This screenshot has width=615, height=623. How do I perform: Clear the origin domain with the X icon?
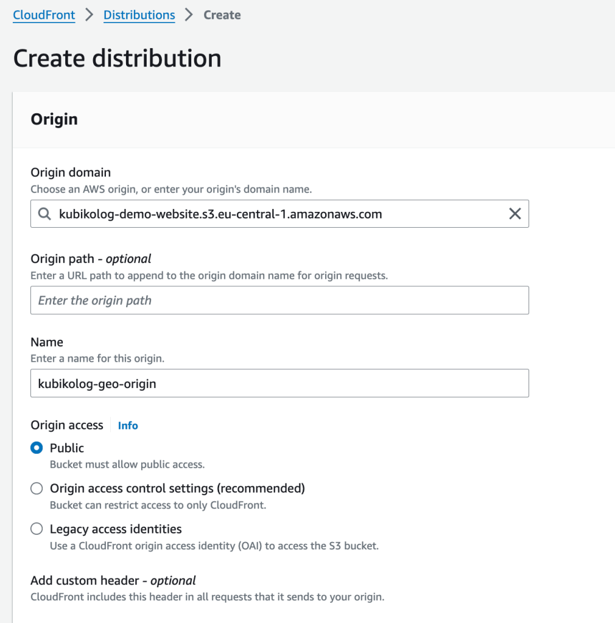pos(515,214)
